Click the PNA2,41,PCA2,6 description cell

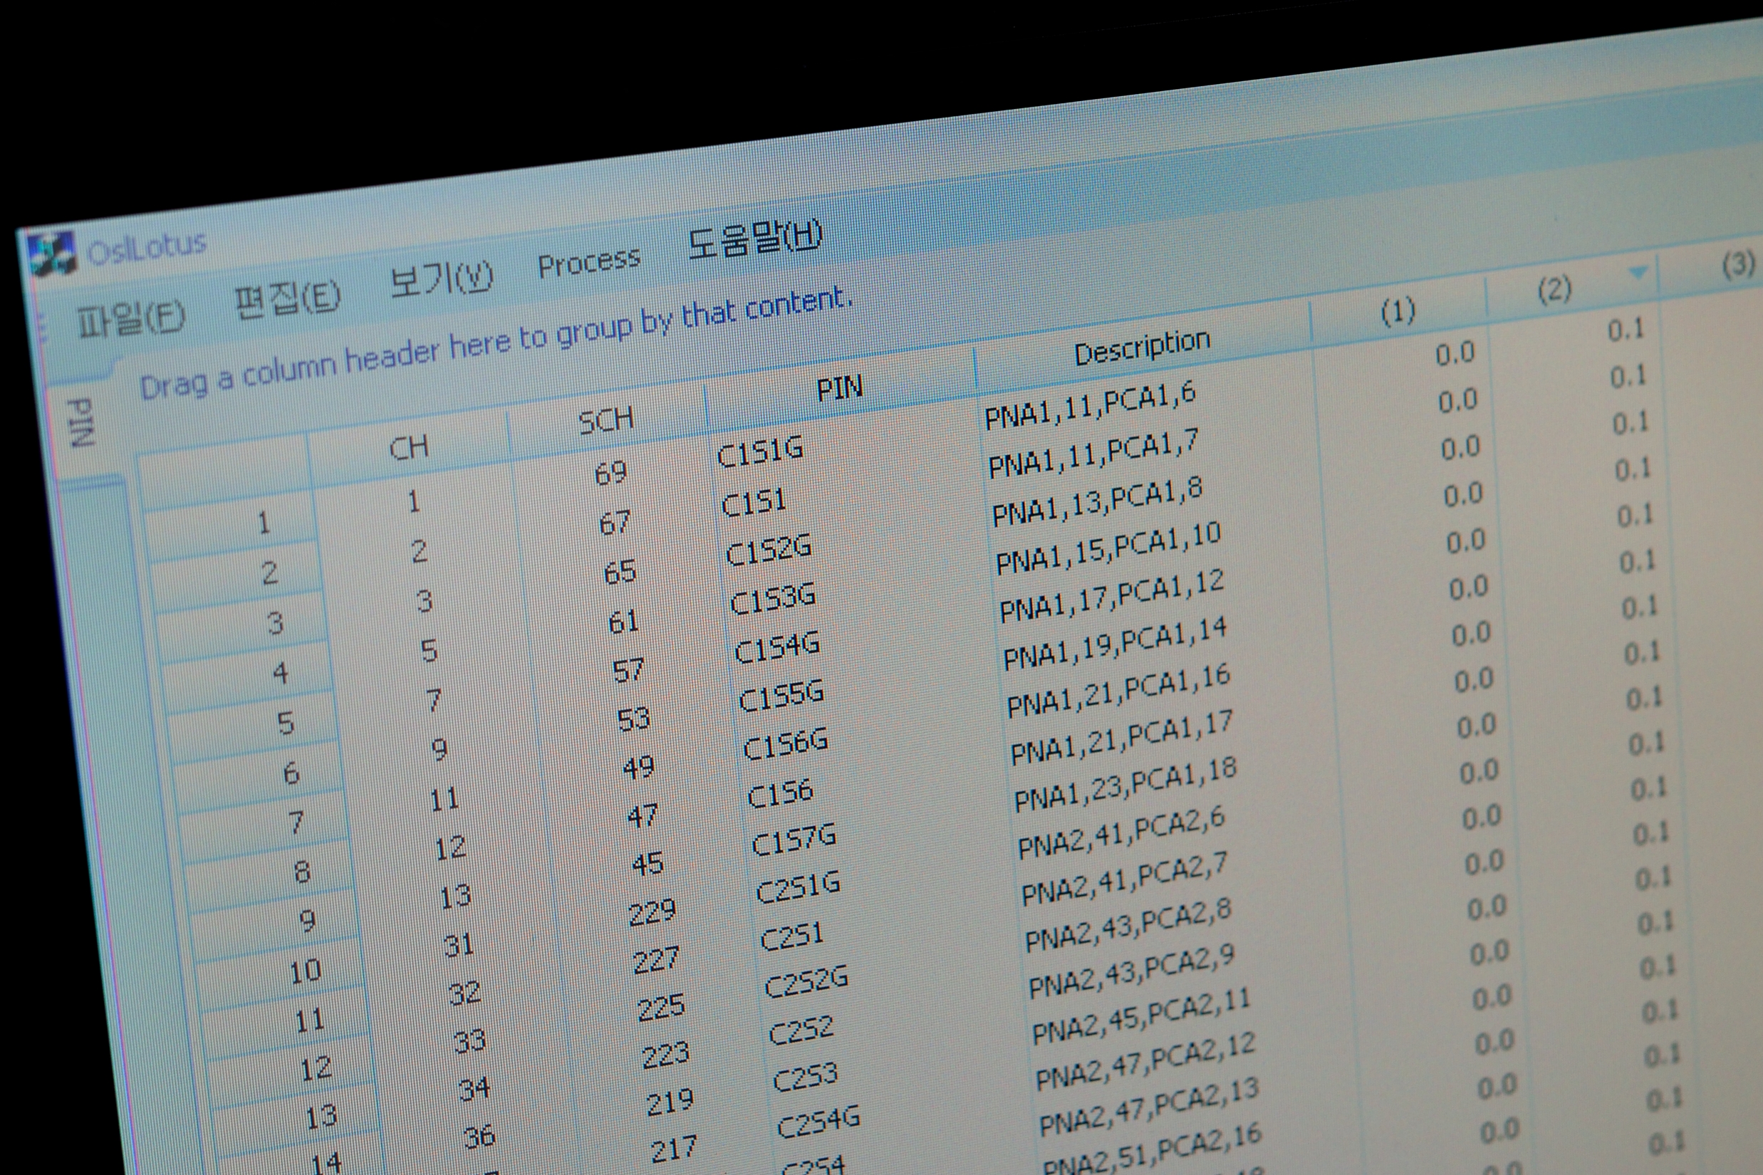click(x=1120, y=832)
